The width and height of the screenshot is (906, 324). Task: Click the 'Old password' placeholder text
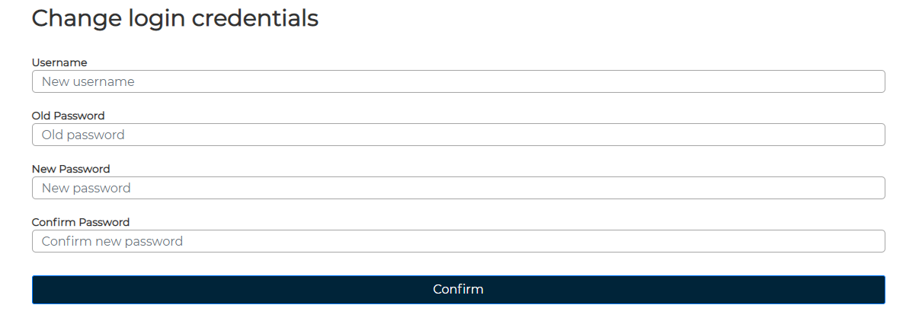click(83, 135)
